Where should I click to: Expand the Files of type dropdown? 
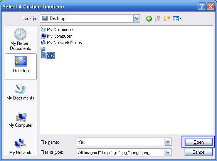tap(168, 153)
